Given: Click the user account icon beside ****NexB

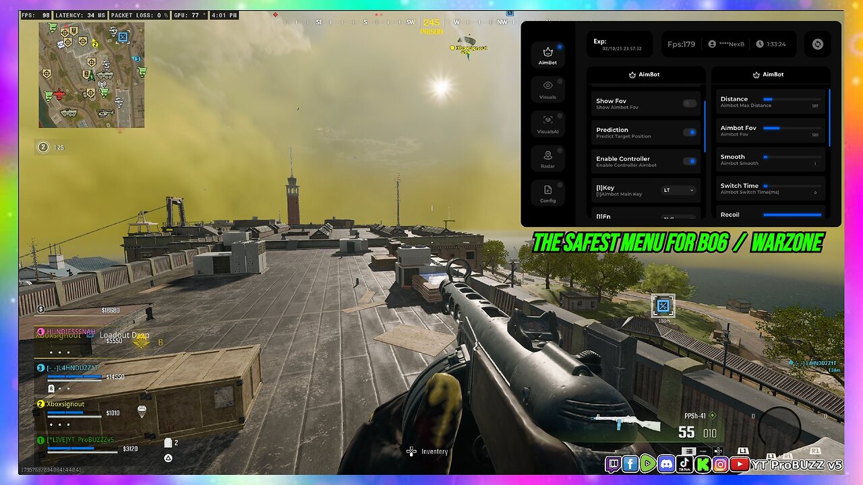Looking at the screenshot, I should [x=712, y=44].
